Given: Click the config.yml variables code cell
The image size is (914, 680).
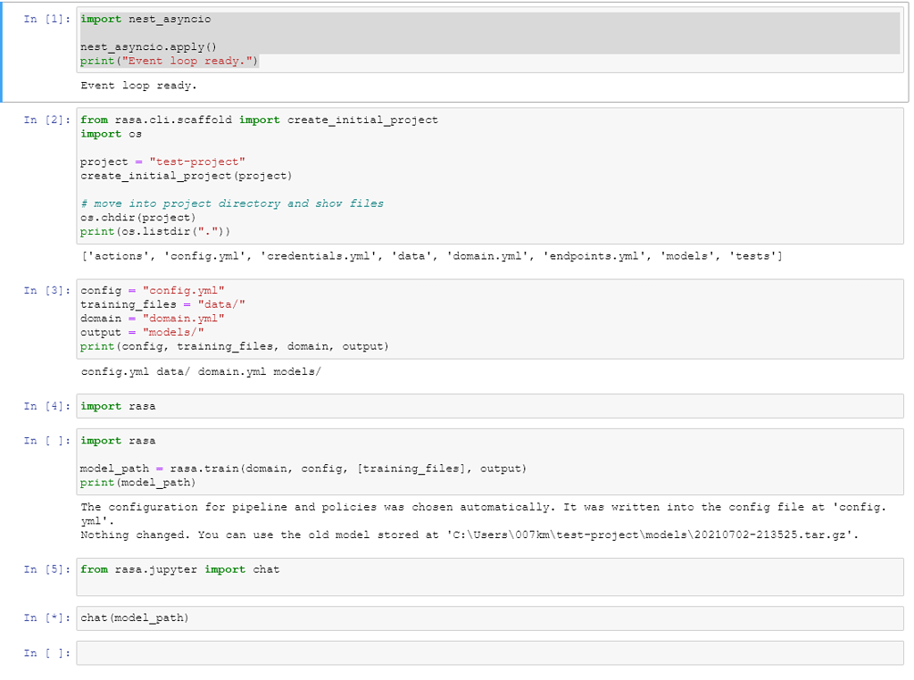Looking at the screenshot, I should coord(489,319).
